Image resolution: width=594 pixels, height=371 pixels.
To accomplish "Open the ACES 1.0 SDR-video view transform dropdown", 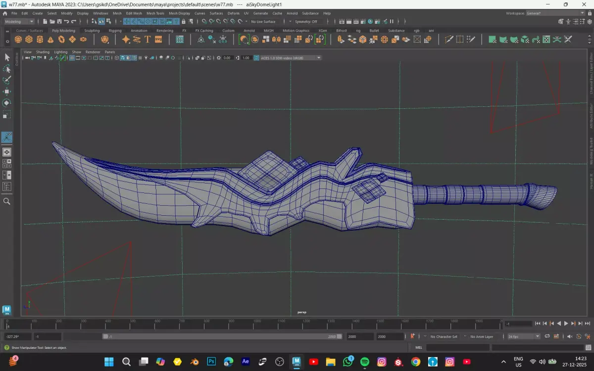I will pos(288,58).
